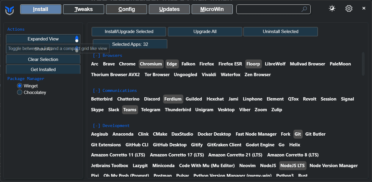Collapse the Communications category

[x=96, y=91]
